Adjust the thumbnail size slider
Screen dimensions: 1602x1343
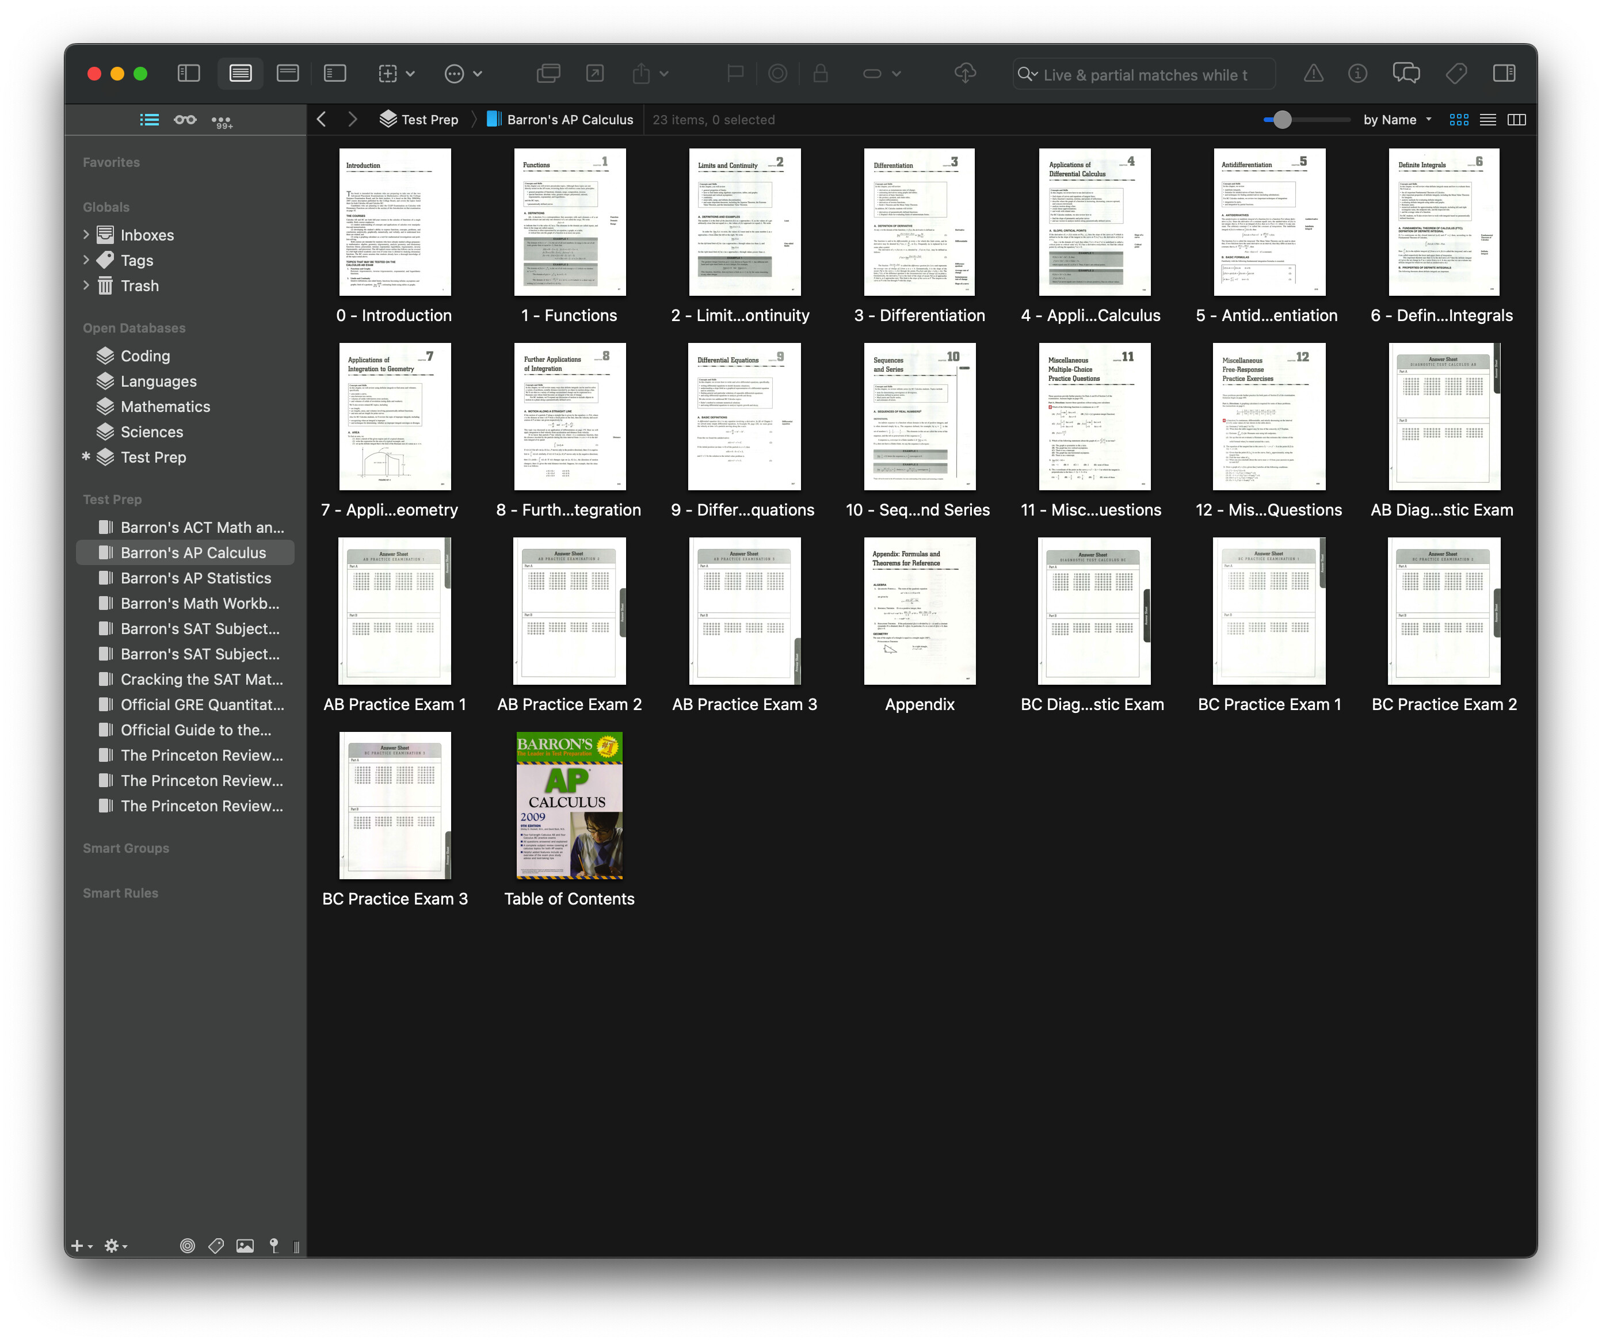[x=1283, y=120]
